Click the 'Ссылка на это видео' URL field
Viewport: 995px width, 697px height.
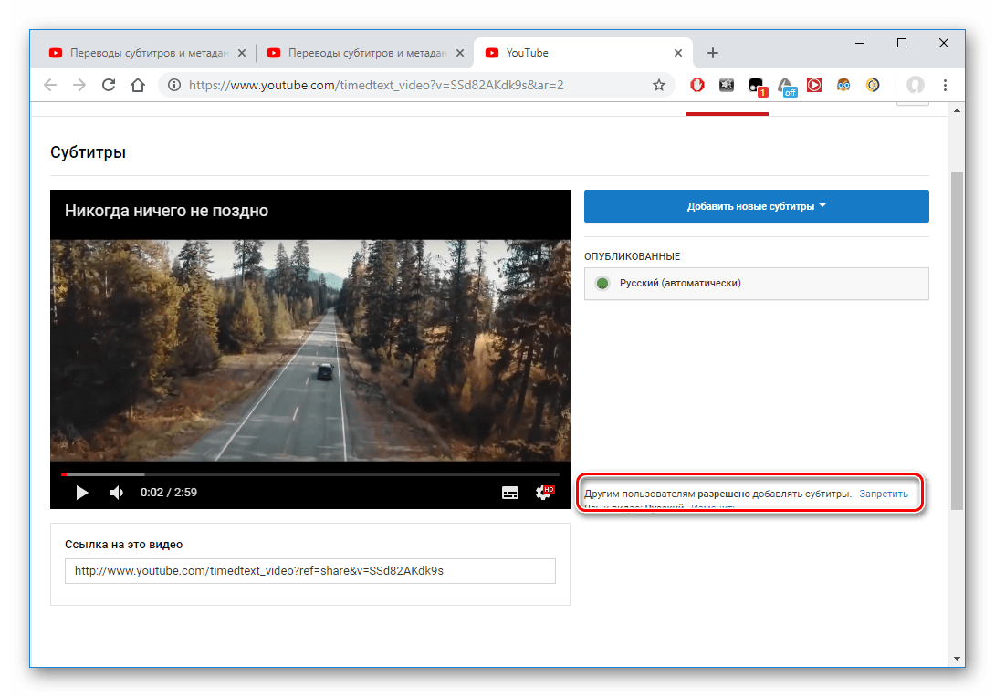point(310,571)
